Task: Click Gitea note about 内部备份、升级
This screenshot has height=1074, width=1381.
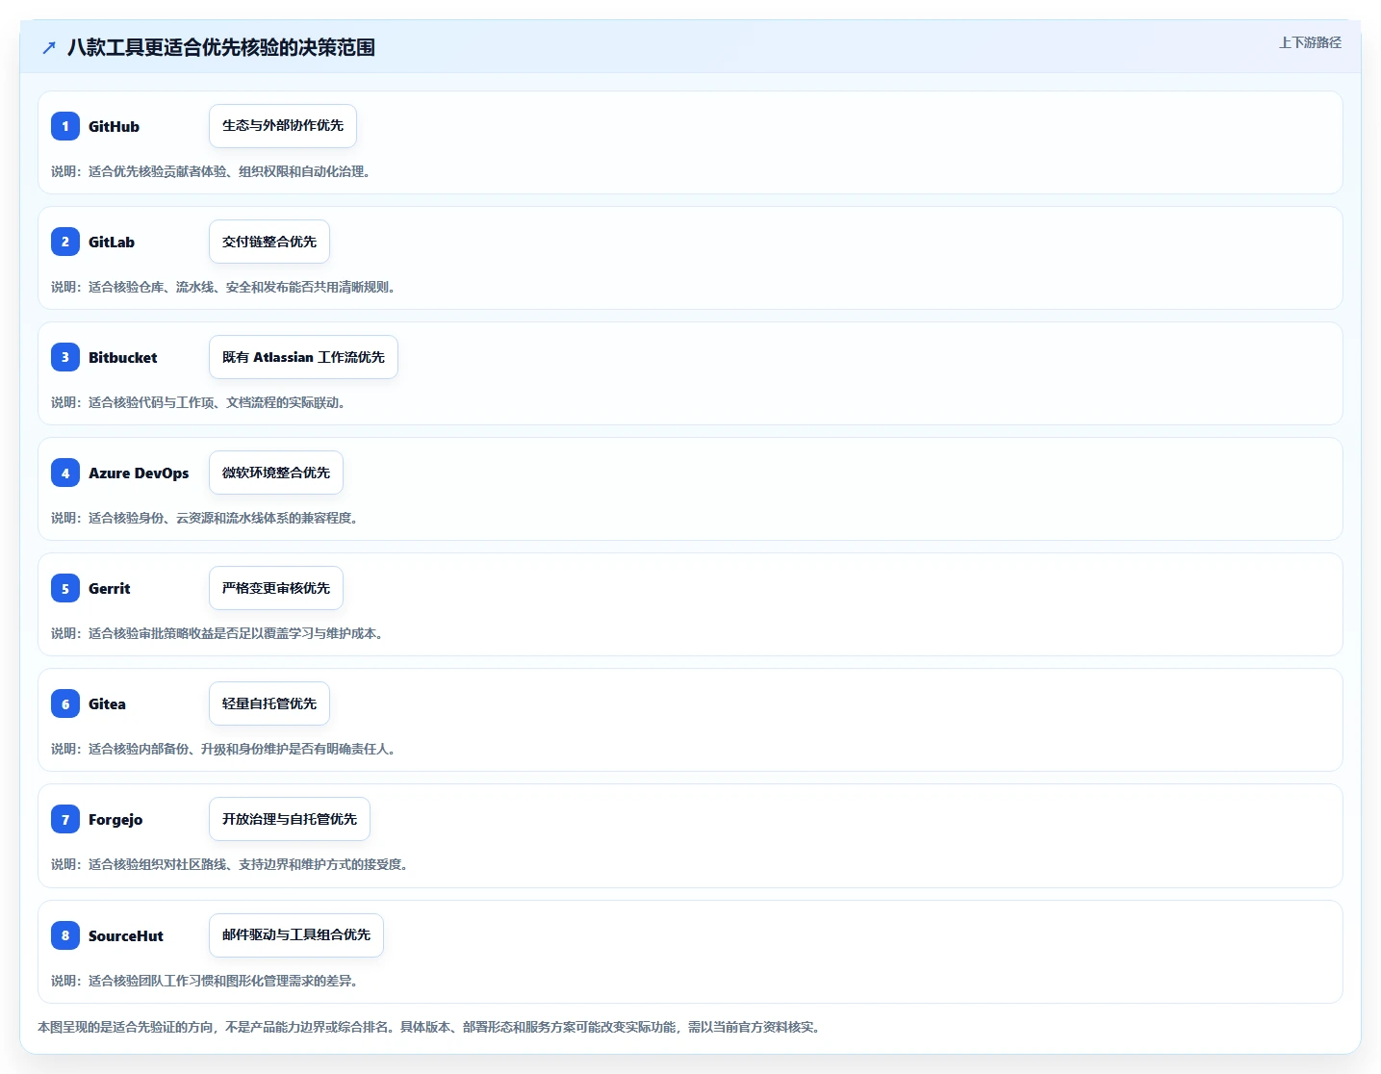Action: coord(223,749)
